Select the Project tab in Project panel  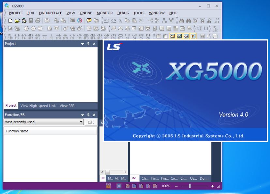click(11, 105)
